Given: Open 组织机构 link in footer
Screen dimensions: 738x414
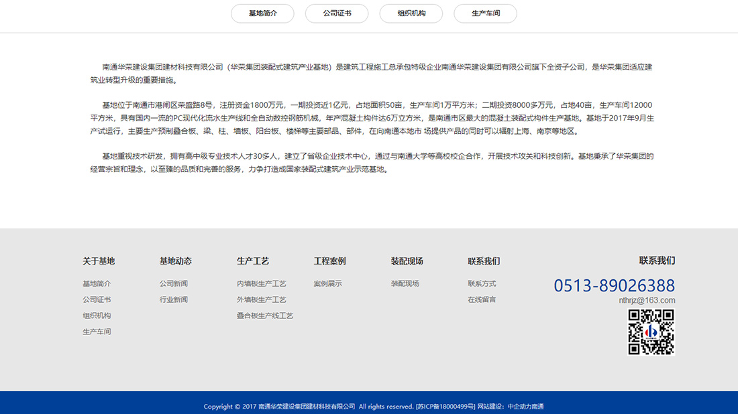Looking at the screenshot, I should 97,316.
